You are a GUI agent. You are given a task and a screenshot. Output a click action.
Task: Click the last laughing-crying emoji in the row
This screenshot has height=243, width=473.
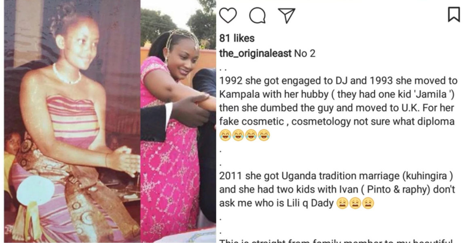coord(264,135)
